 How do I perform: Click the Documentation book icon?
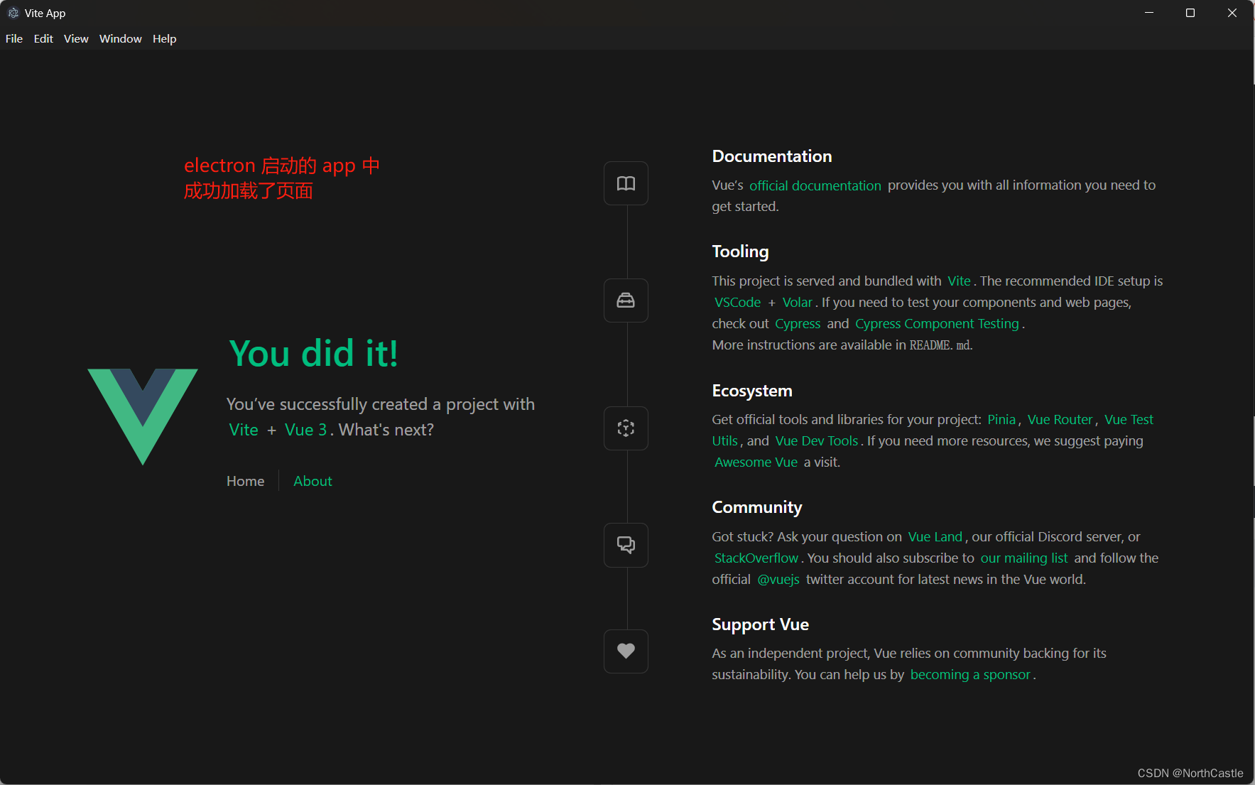(626, 184)
